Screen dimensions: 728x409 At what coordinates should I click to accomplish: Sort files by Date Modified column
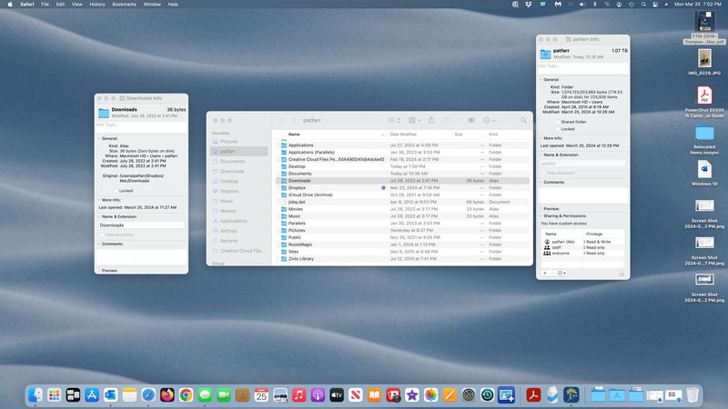pos(403,135)
